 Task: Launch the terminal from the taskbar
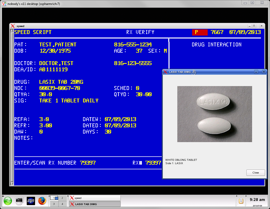tap(19, 201)
